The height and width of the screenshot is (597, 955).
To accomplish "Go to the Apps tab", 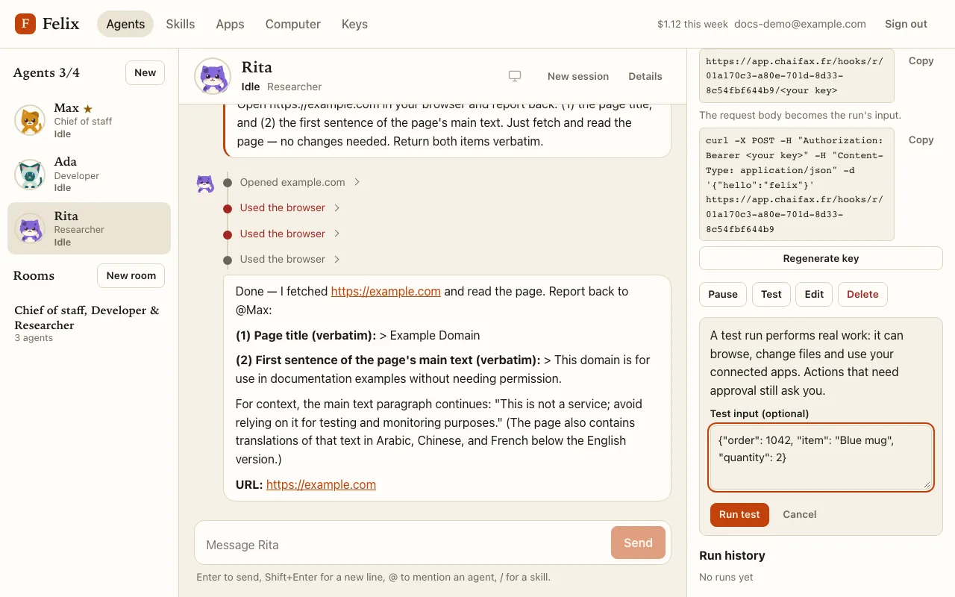I will [230, 24].
